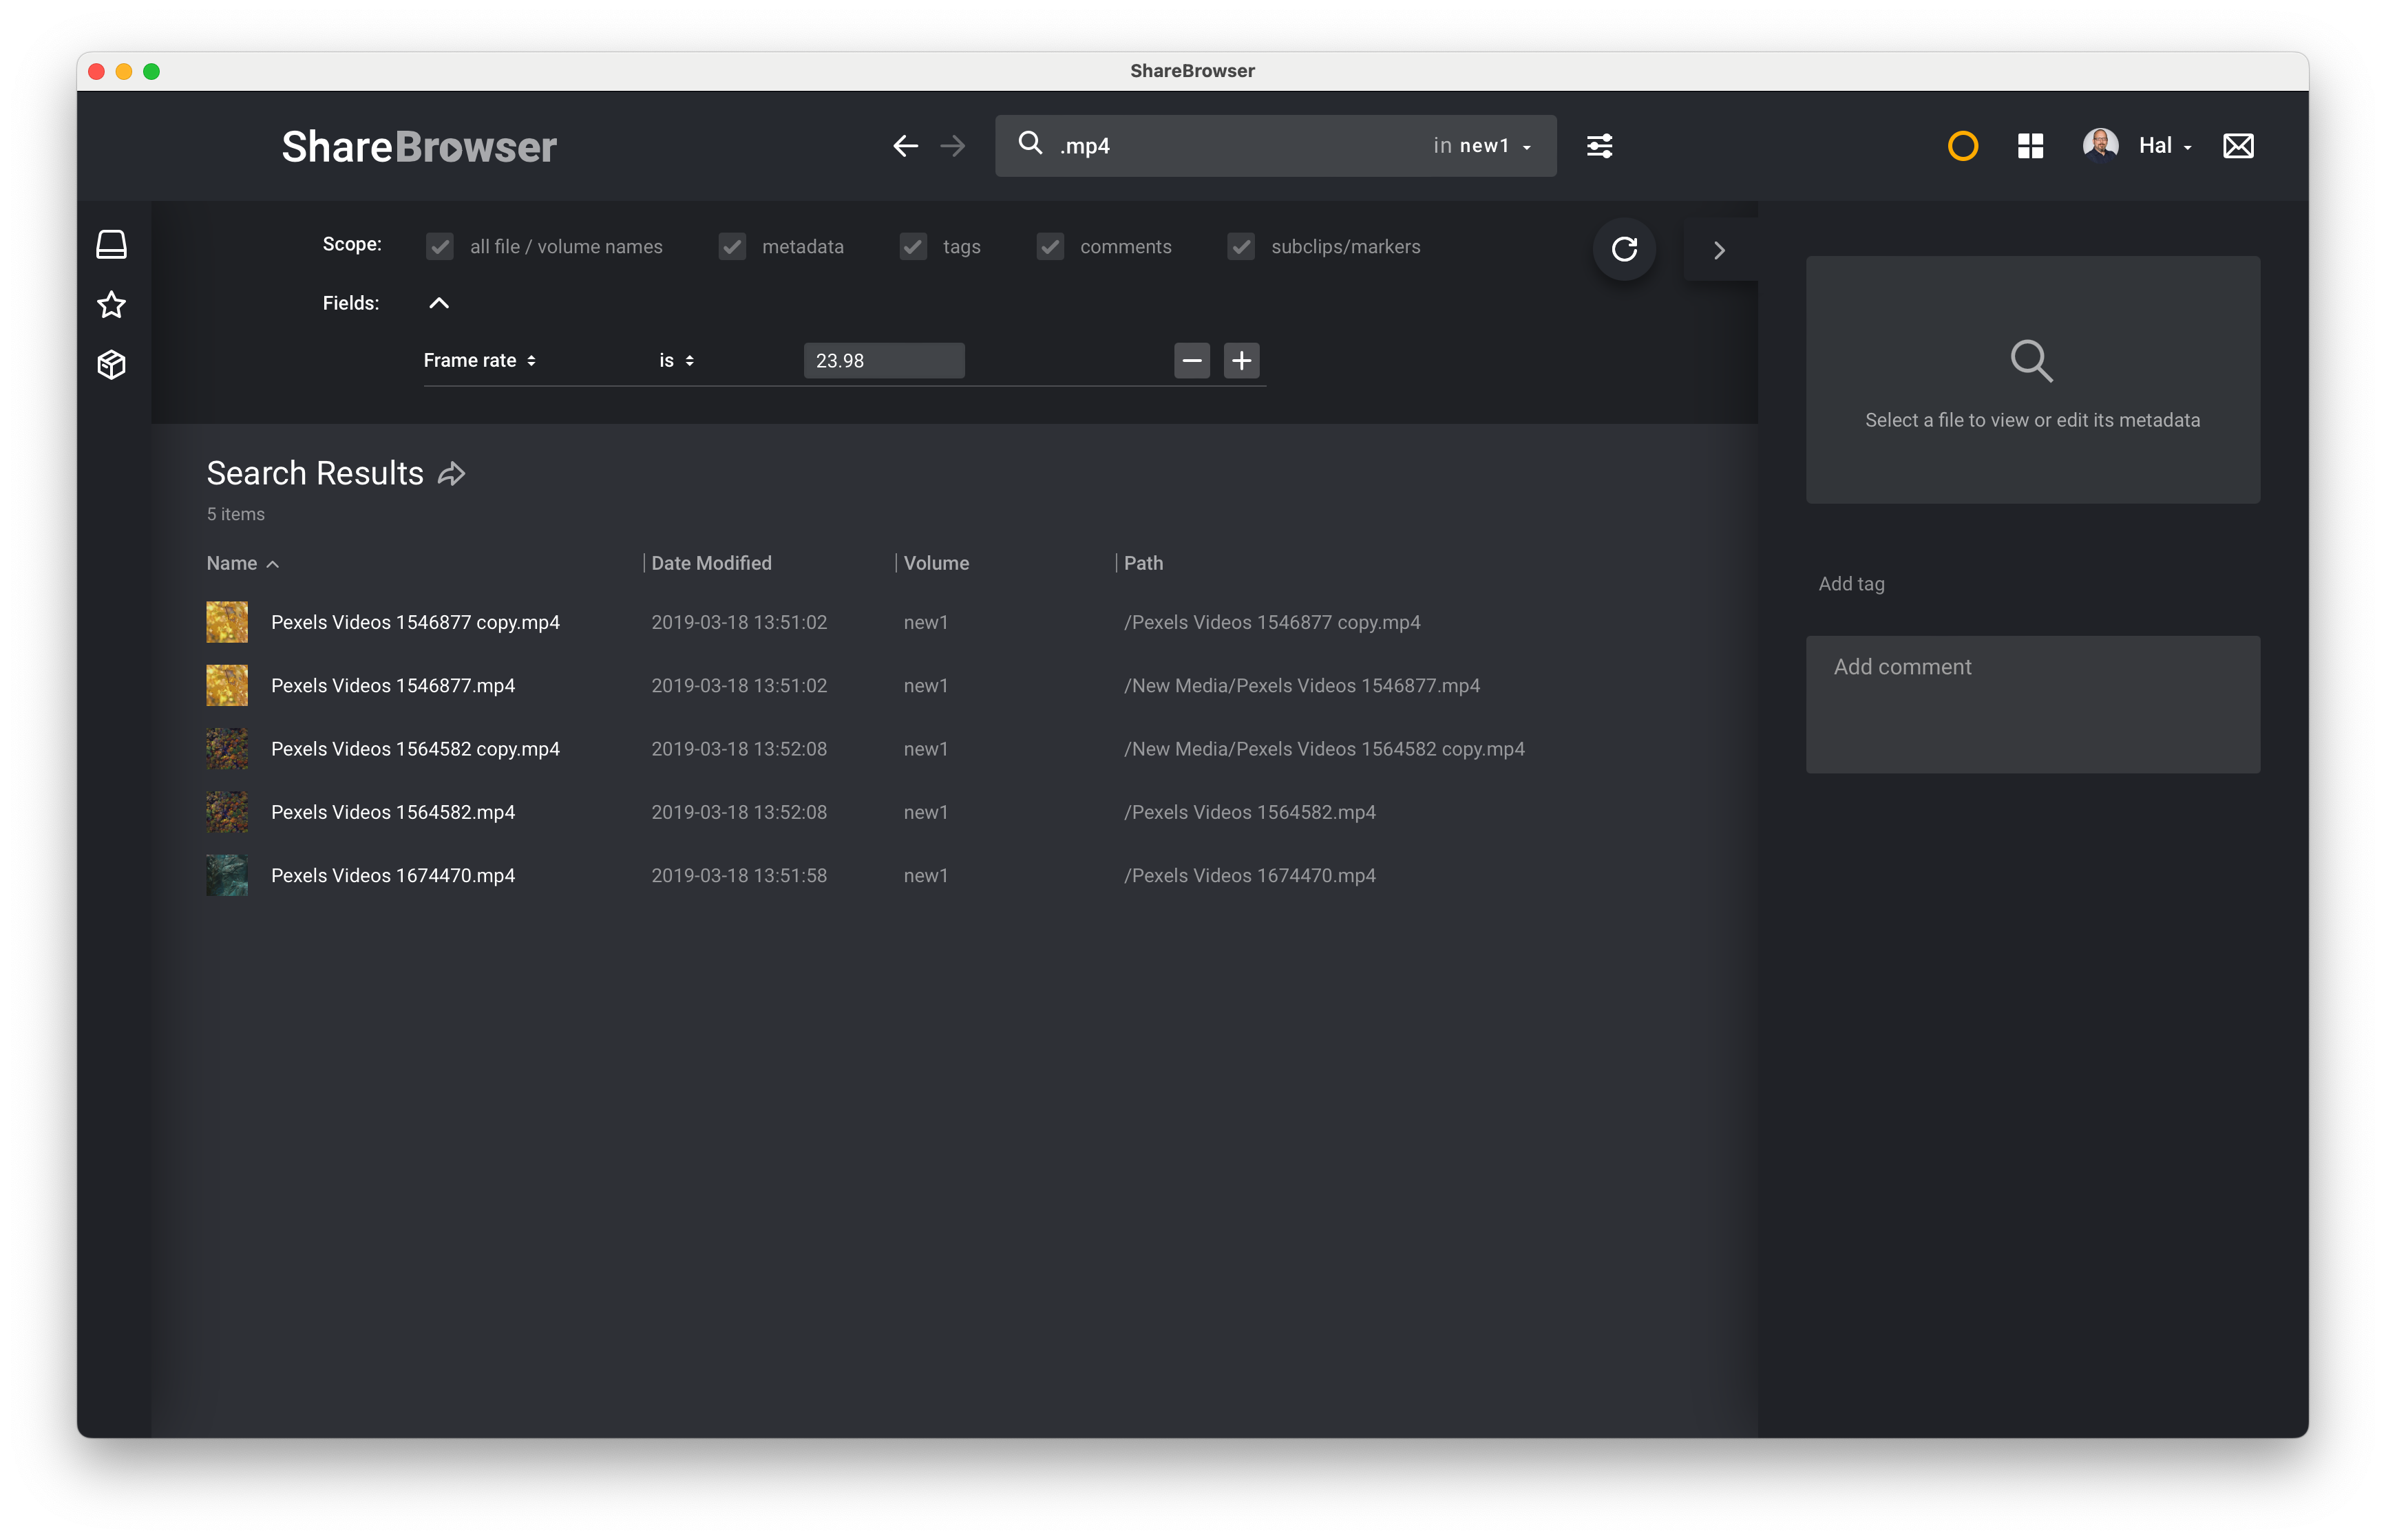The image size is (2386, 1540).
Task: Click the Search Results heading
Action: 315,473
